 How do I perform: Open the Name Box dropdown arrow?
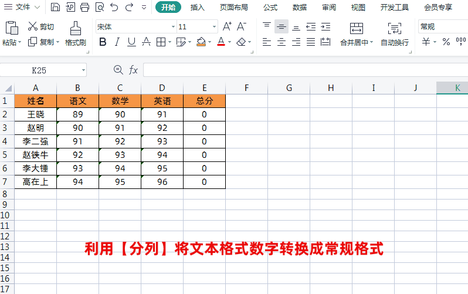83,70
